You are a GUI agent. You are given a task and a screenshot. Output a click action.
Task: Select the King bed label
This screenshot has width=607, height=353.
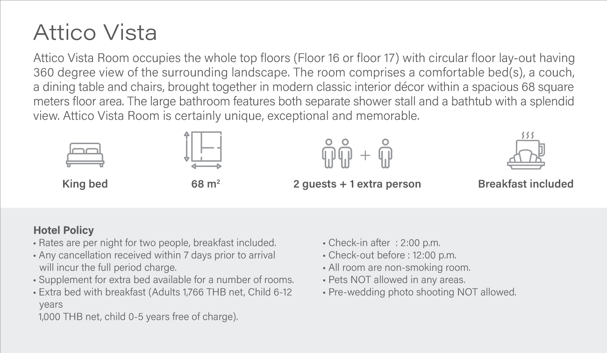point(85,184)
